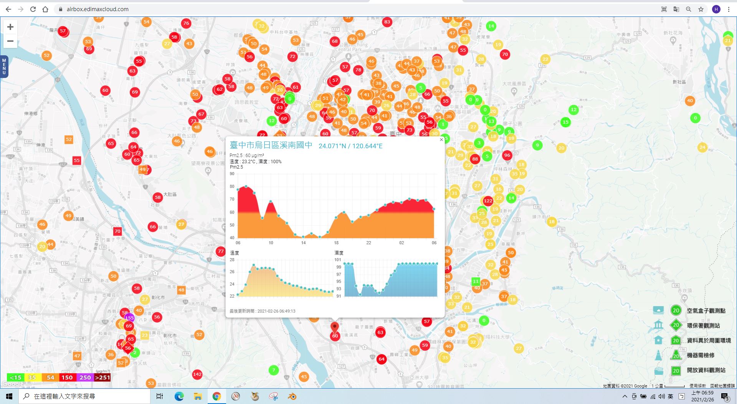The image size is (737, 404).
Task: Select the orange 54 color scale swatch
Action: pos(50,377)
